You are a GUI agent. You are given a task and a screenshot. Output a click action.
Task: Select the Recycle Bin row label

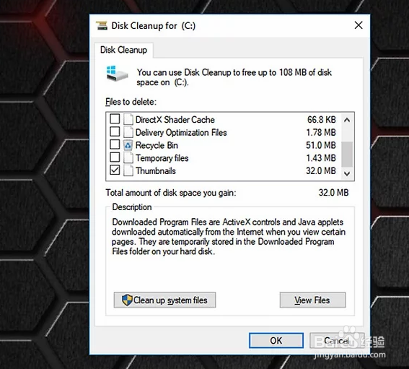coord(157,145)
